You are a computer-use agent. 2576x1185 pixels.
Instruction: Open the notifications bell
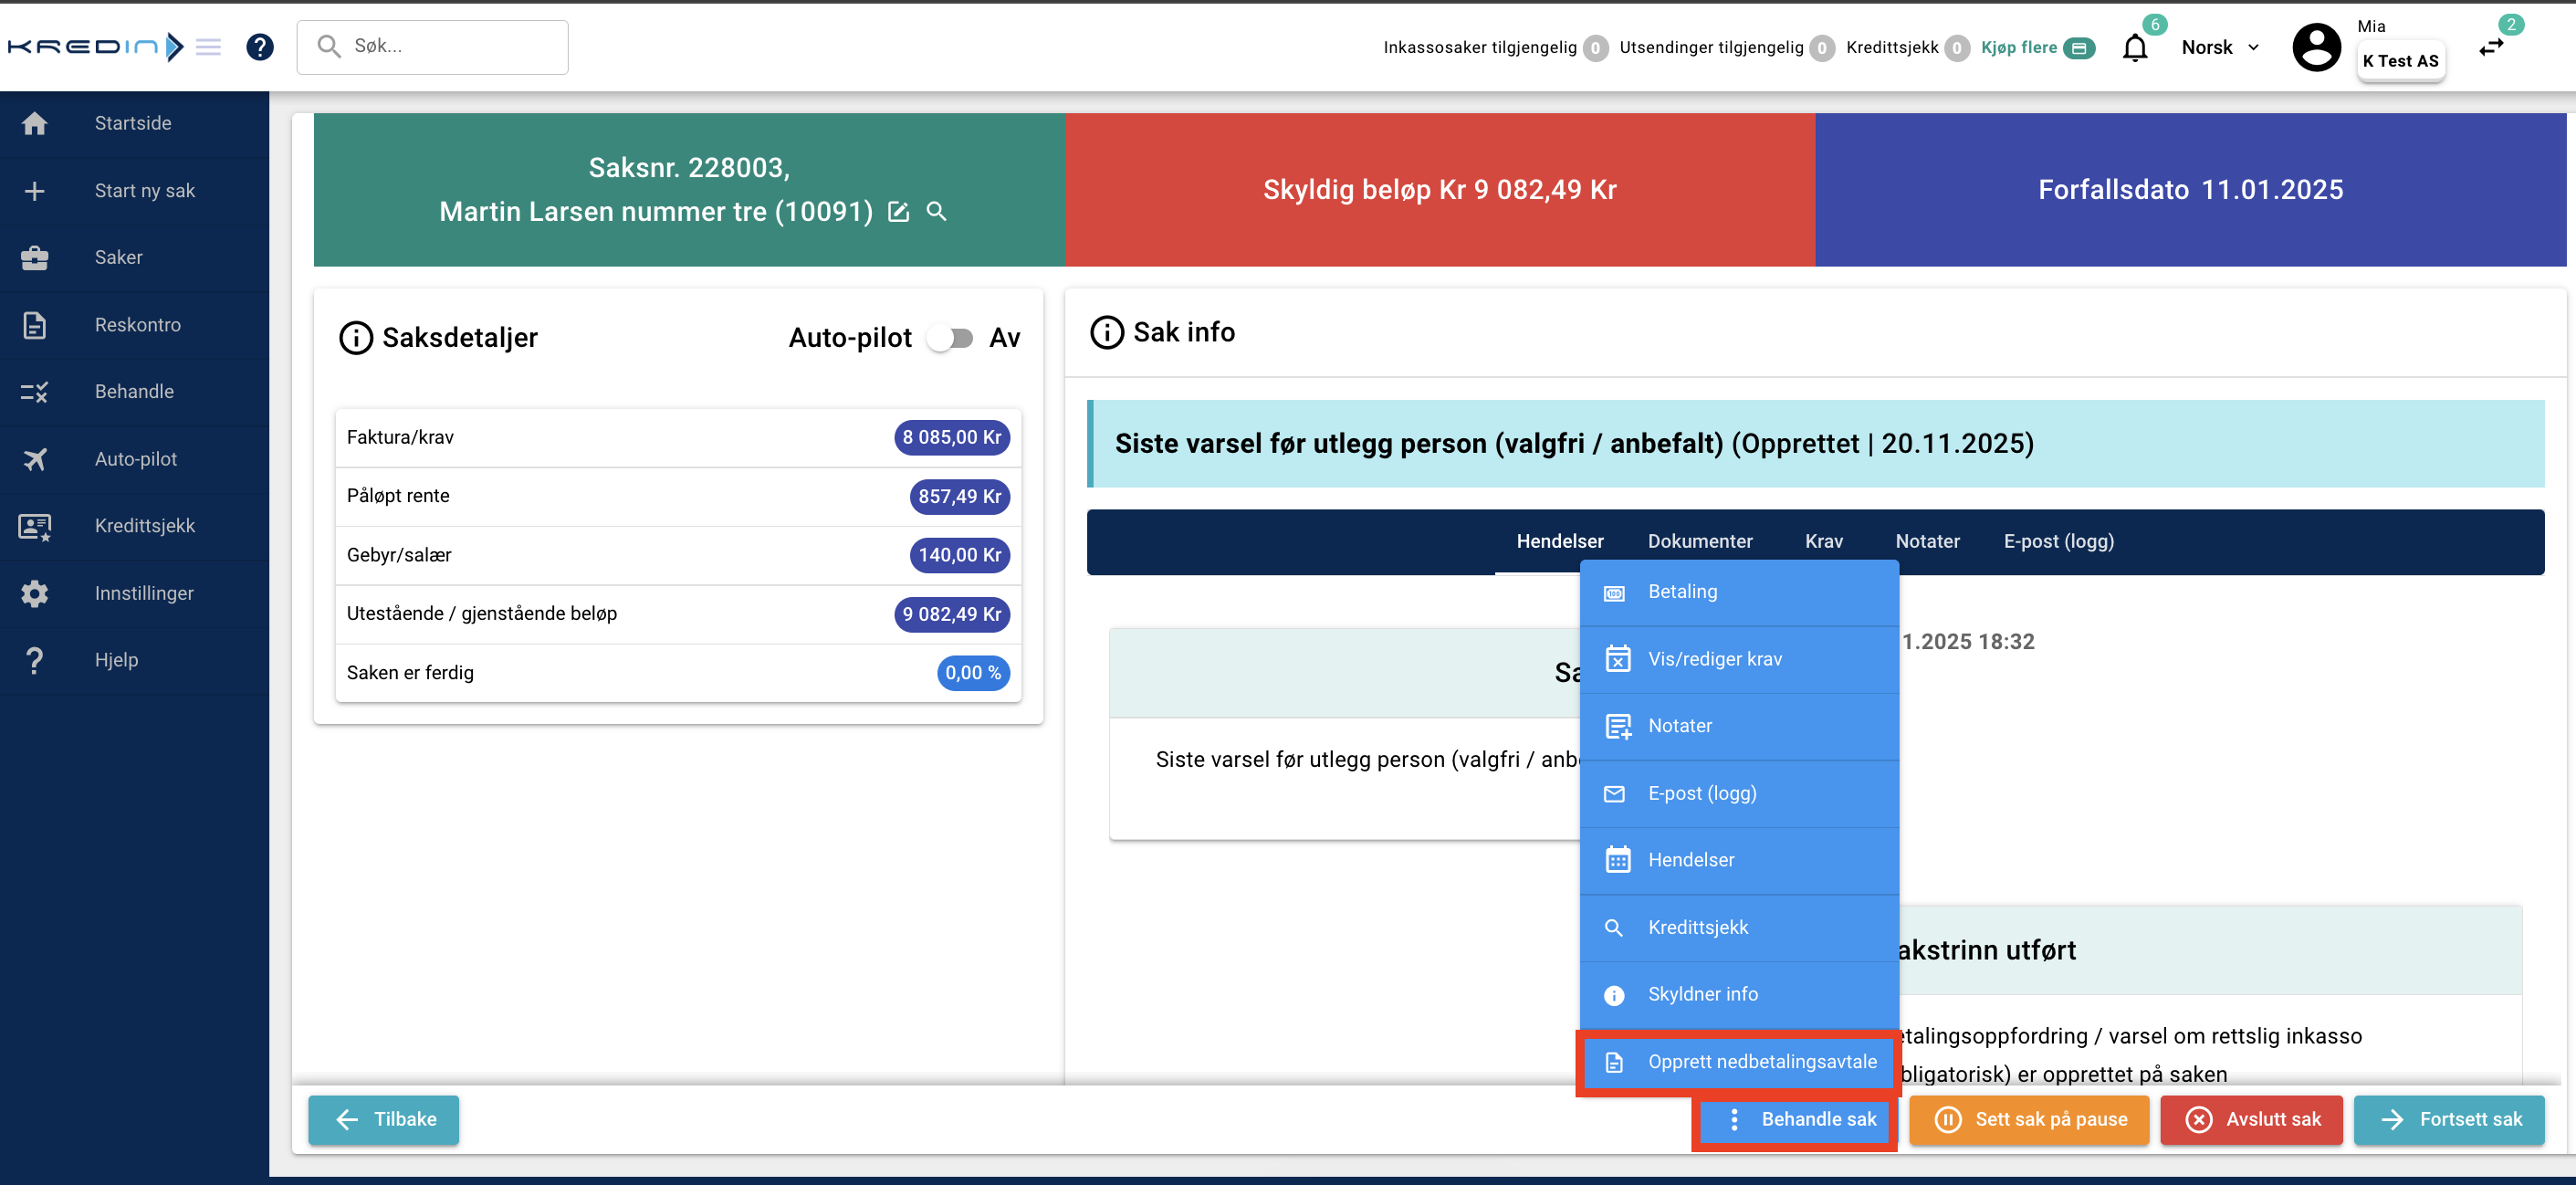tap(2134, 48)
